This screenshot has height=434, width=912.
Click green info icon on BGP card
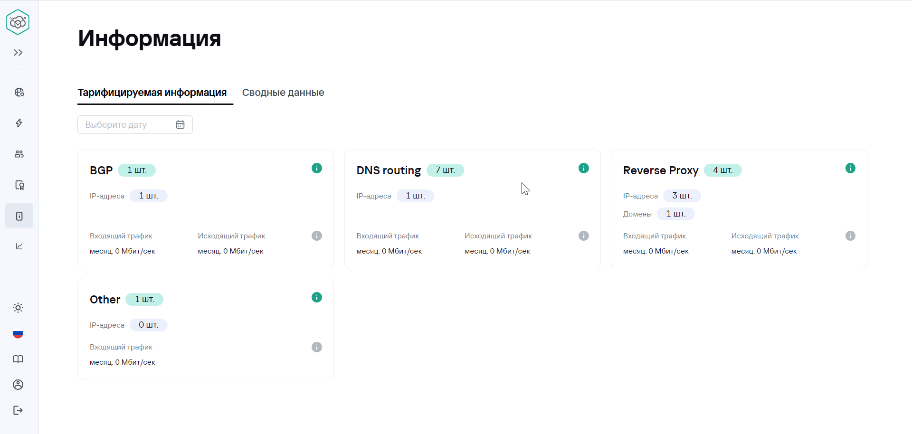(x=317, y=168)
